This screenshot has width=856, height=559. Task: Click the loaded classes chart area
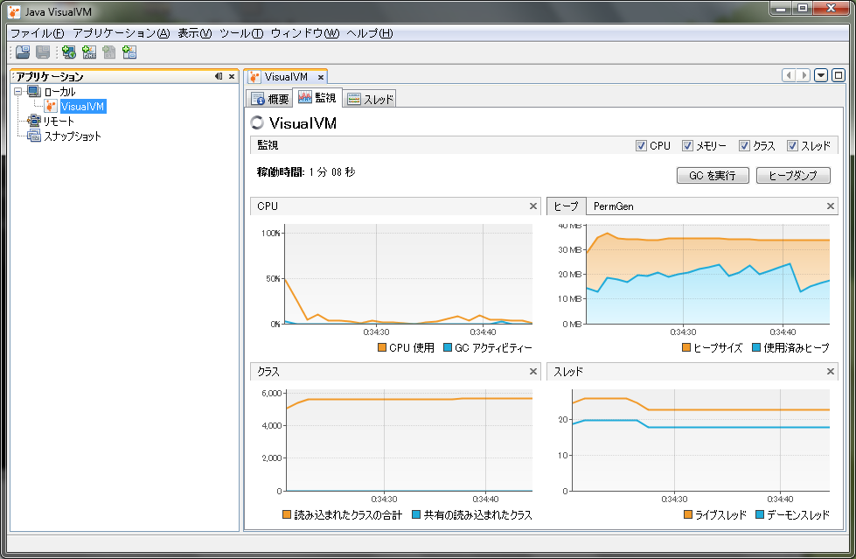(409, 440)
